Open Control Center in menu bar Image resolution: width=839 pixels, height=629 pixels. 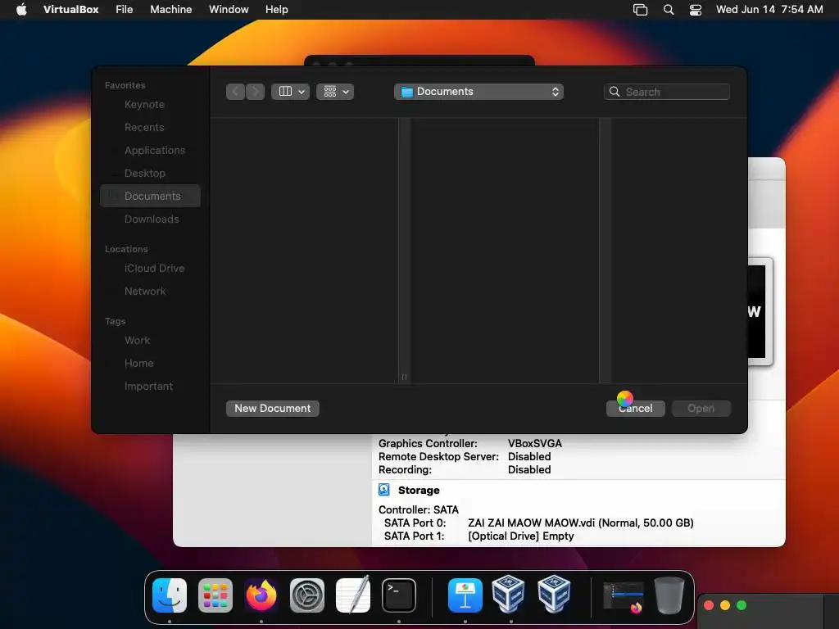click(695, 10)
